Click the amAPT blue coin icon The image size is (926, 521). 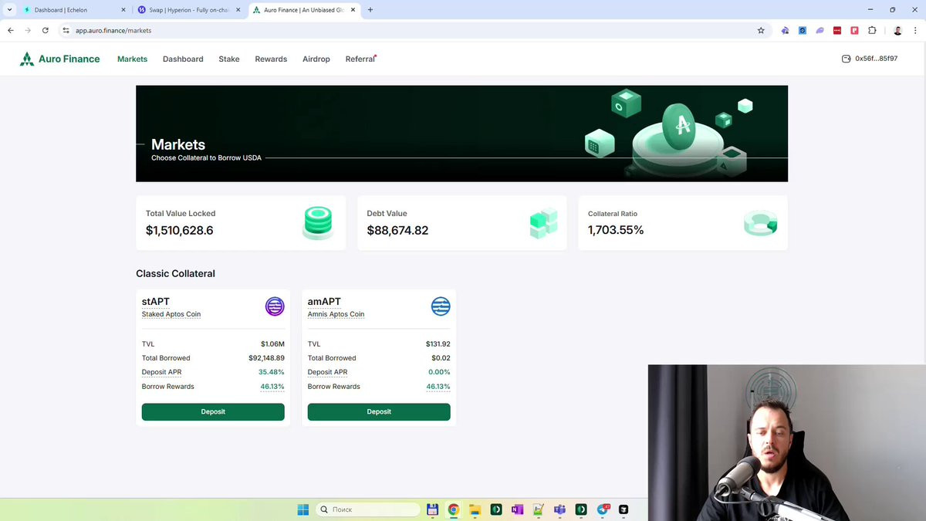pos(441,306)
